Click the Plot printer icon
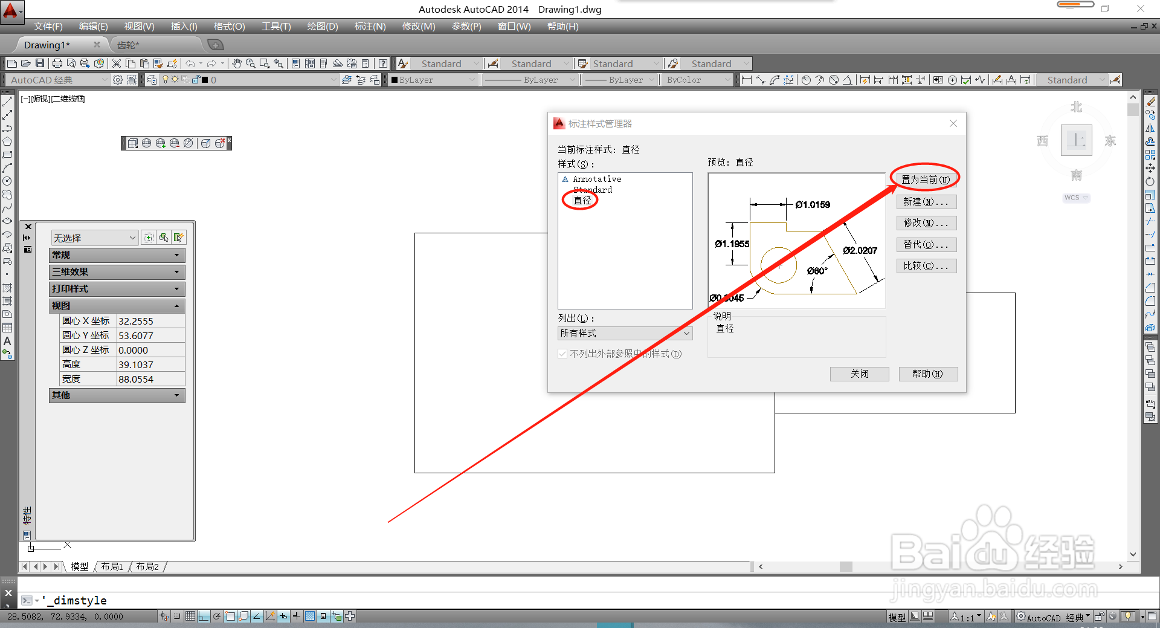The image size is (1160, 628). pos(57,63)
